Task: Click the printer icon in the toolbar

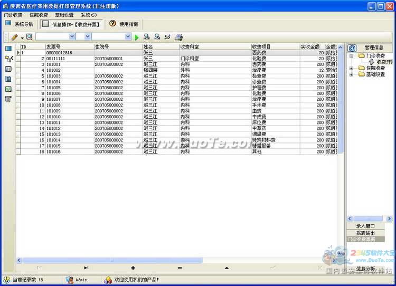Action: pyautogui.click(x=179, y=37)
